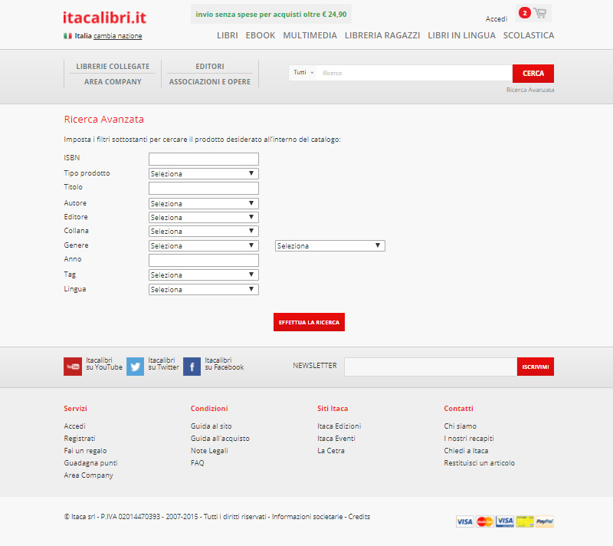Open La Cetra link
The width and height of the screenshot is (613, 546).
pos(331,451)
